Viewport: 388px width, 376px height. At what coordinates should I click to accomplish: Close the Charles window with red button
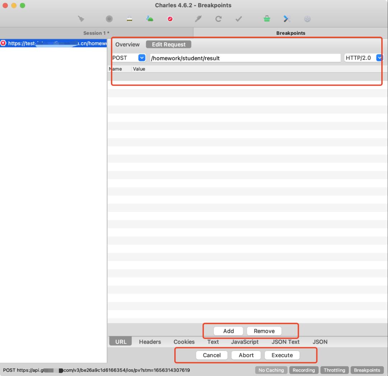tap(5, 5)
